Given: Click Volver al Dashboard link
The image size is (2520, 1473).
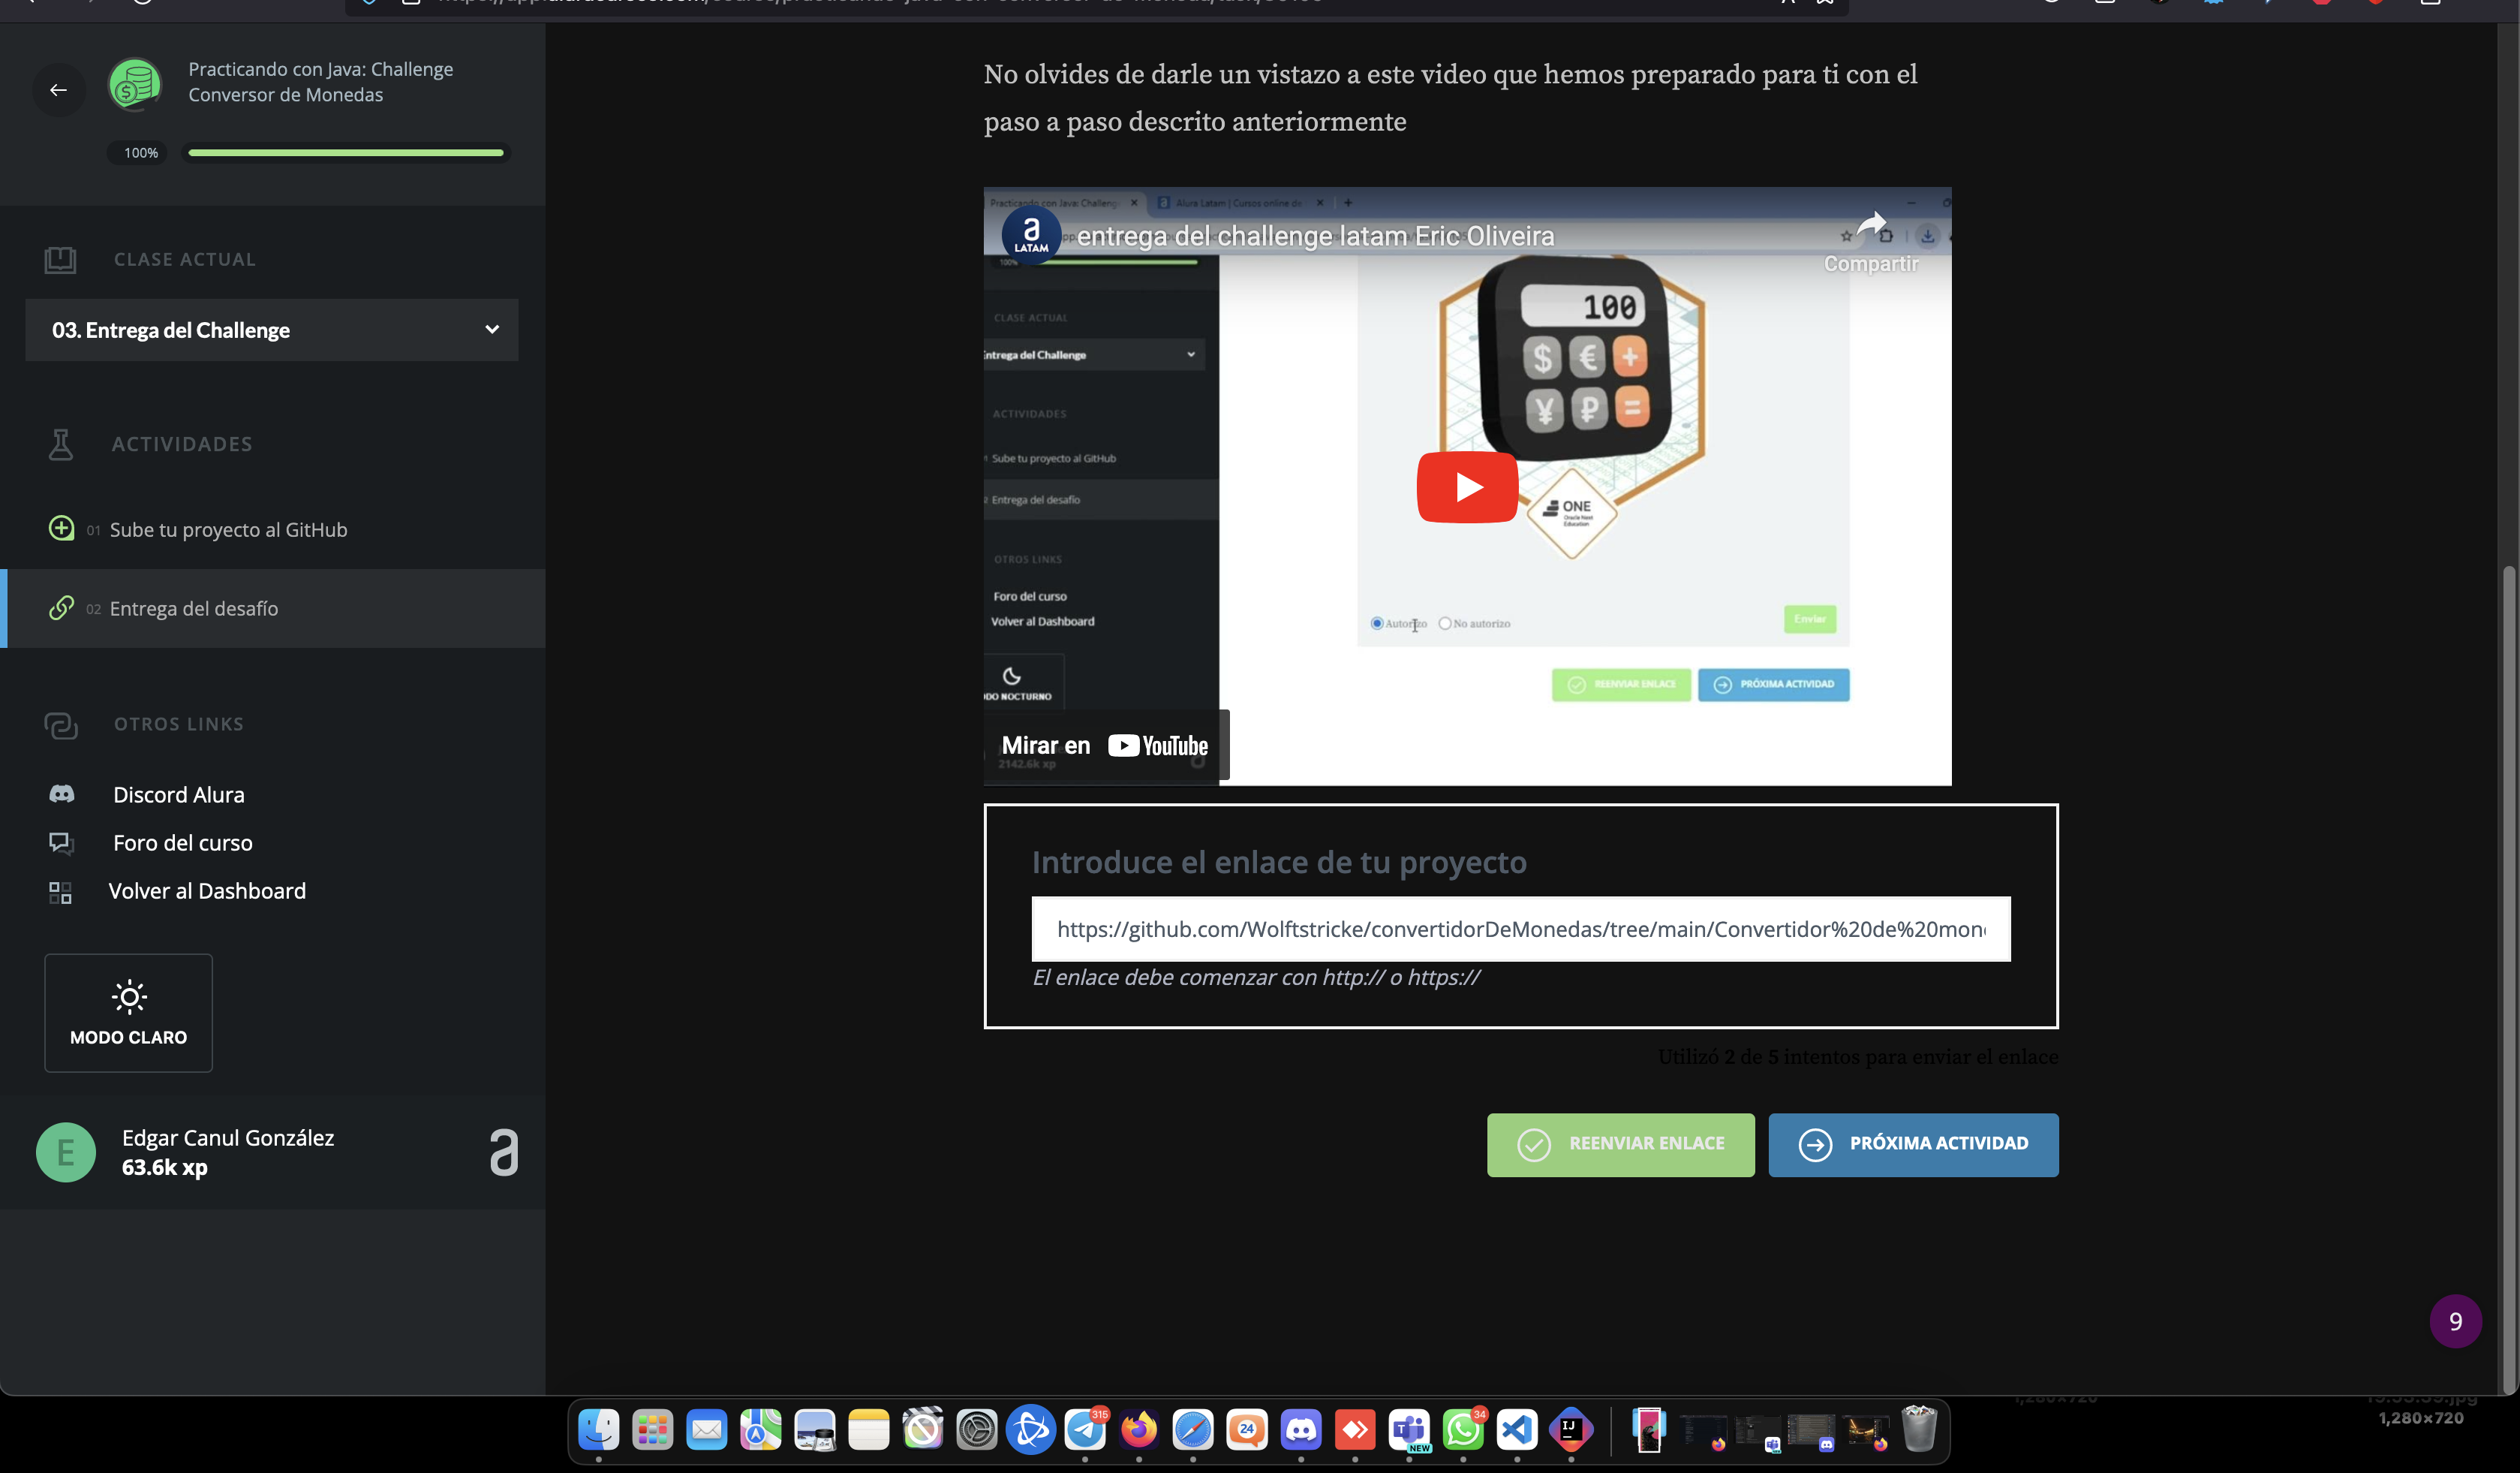Looking at the screenshot, I should (207, 890).
